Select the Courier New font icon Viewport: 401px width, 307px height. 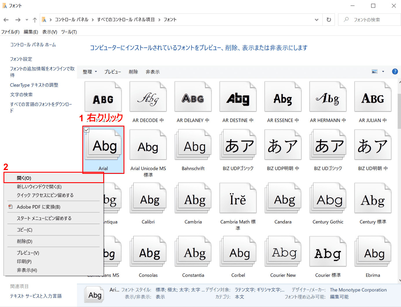(x=283, y=252)
